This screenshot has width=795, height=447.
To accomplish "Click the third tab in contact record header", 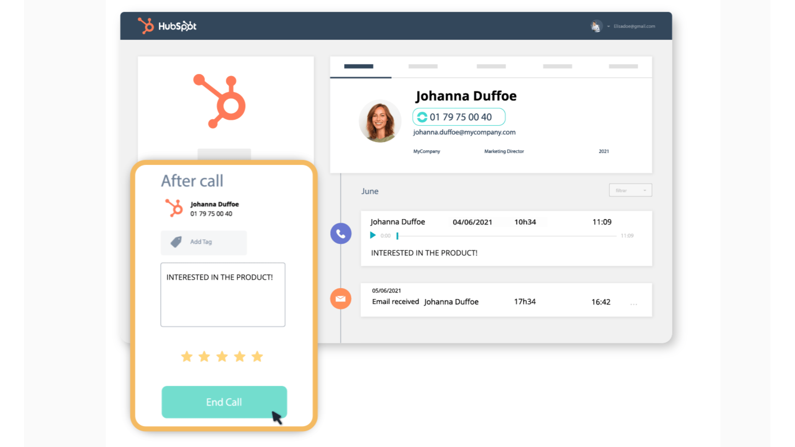I will (491, 67).
